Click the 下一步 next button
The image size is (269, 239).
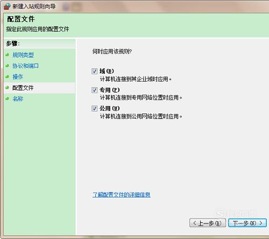pyautogui.click(x=247, y=223)
